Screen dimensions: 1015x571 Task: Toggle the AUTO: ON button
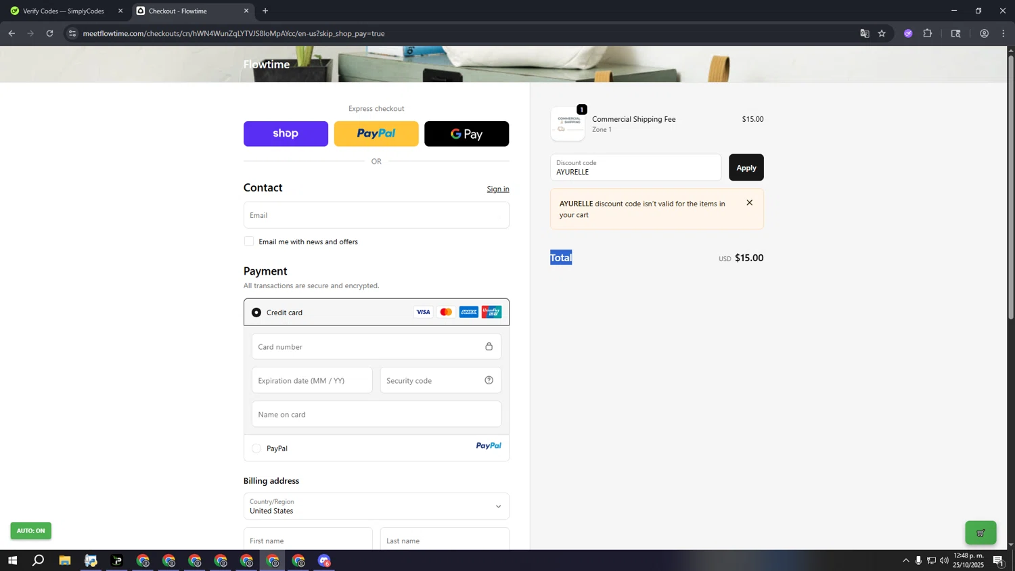click(30, 531)
